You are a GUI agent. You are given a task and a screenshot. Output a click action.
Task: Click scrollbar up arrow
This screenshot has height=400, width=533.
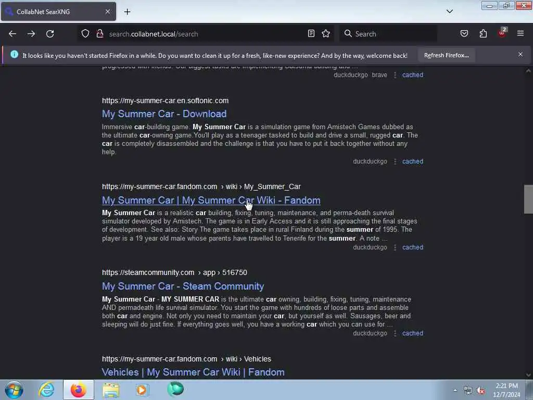point(528,71)
